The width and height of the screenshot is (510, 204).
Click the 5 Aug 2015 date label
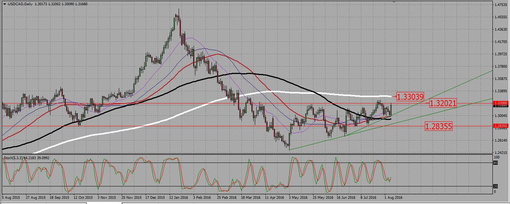(x=11, y=197)
